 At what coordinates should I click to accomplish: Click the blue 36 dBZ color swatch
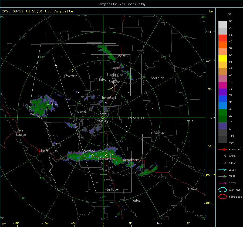pyautogui.click(x=222, y=99)
